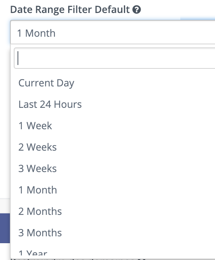Click the cut-off text below the dropdown list
The width and height of the screenshot is (215, 260).
pos(79,259)
